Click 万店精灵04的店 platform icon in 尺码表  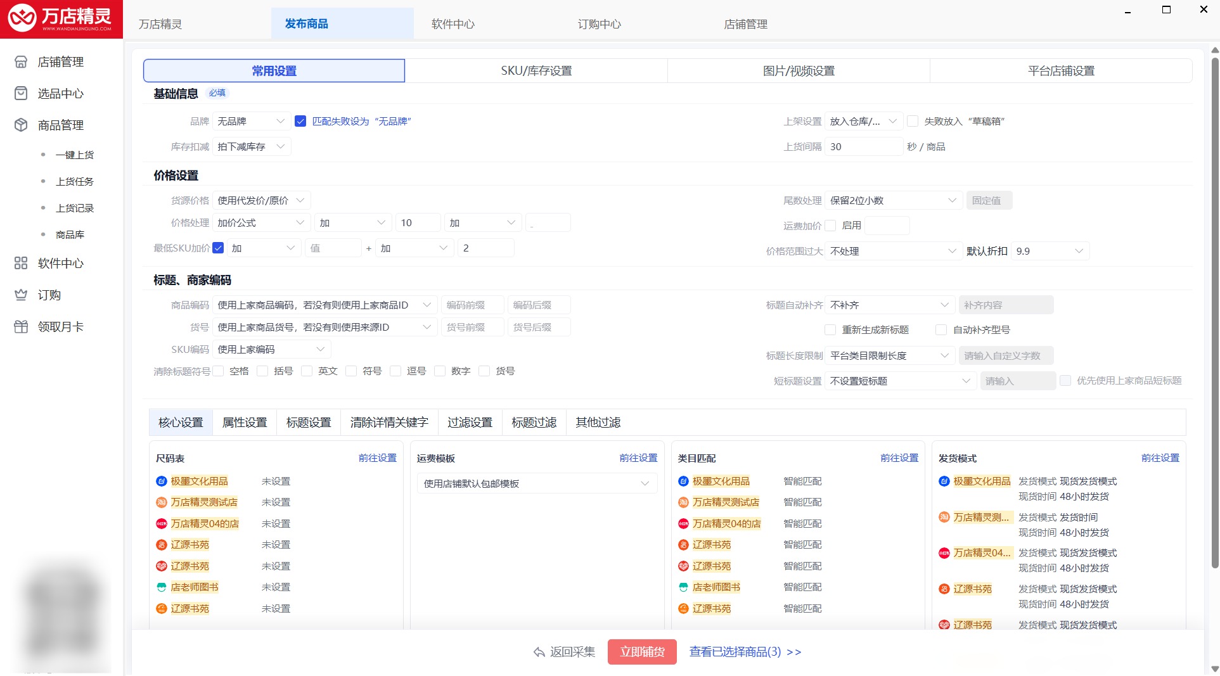click(x=162, y=523)
